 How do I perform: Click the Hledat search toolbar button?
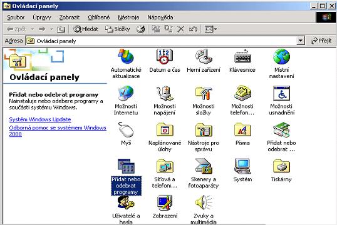point(86,29)
